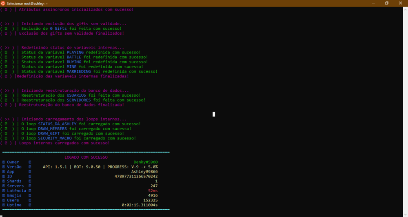Click the app name Ashley#9866
Image resolution: width=408 pixels, height=217 pixels.
coord(144,172)
